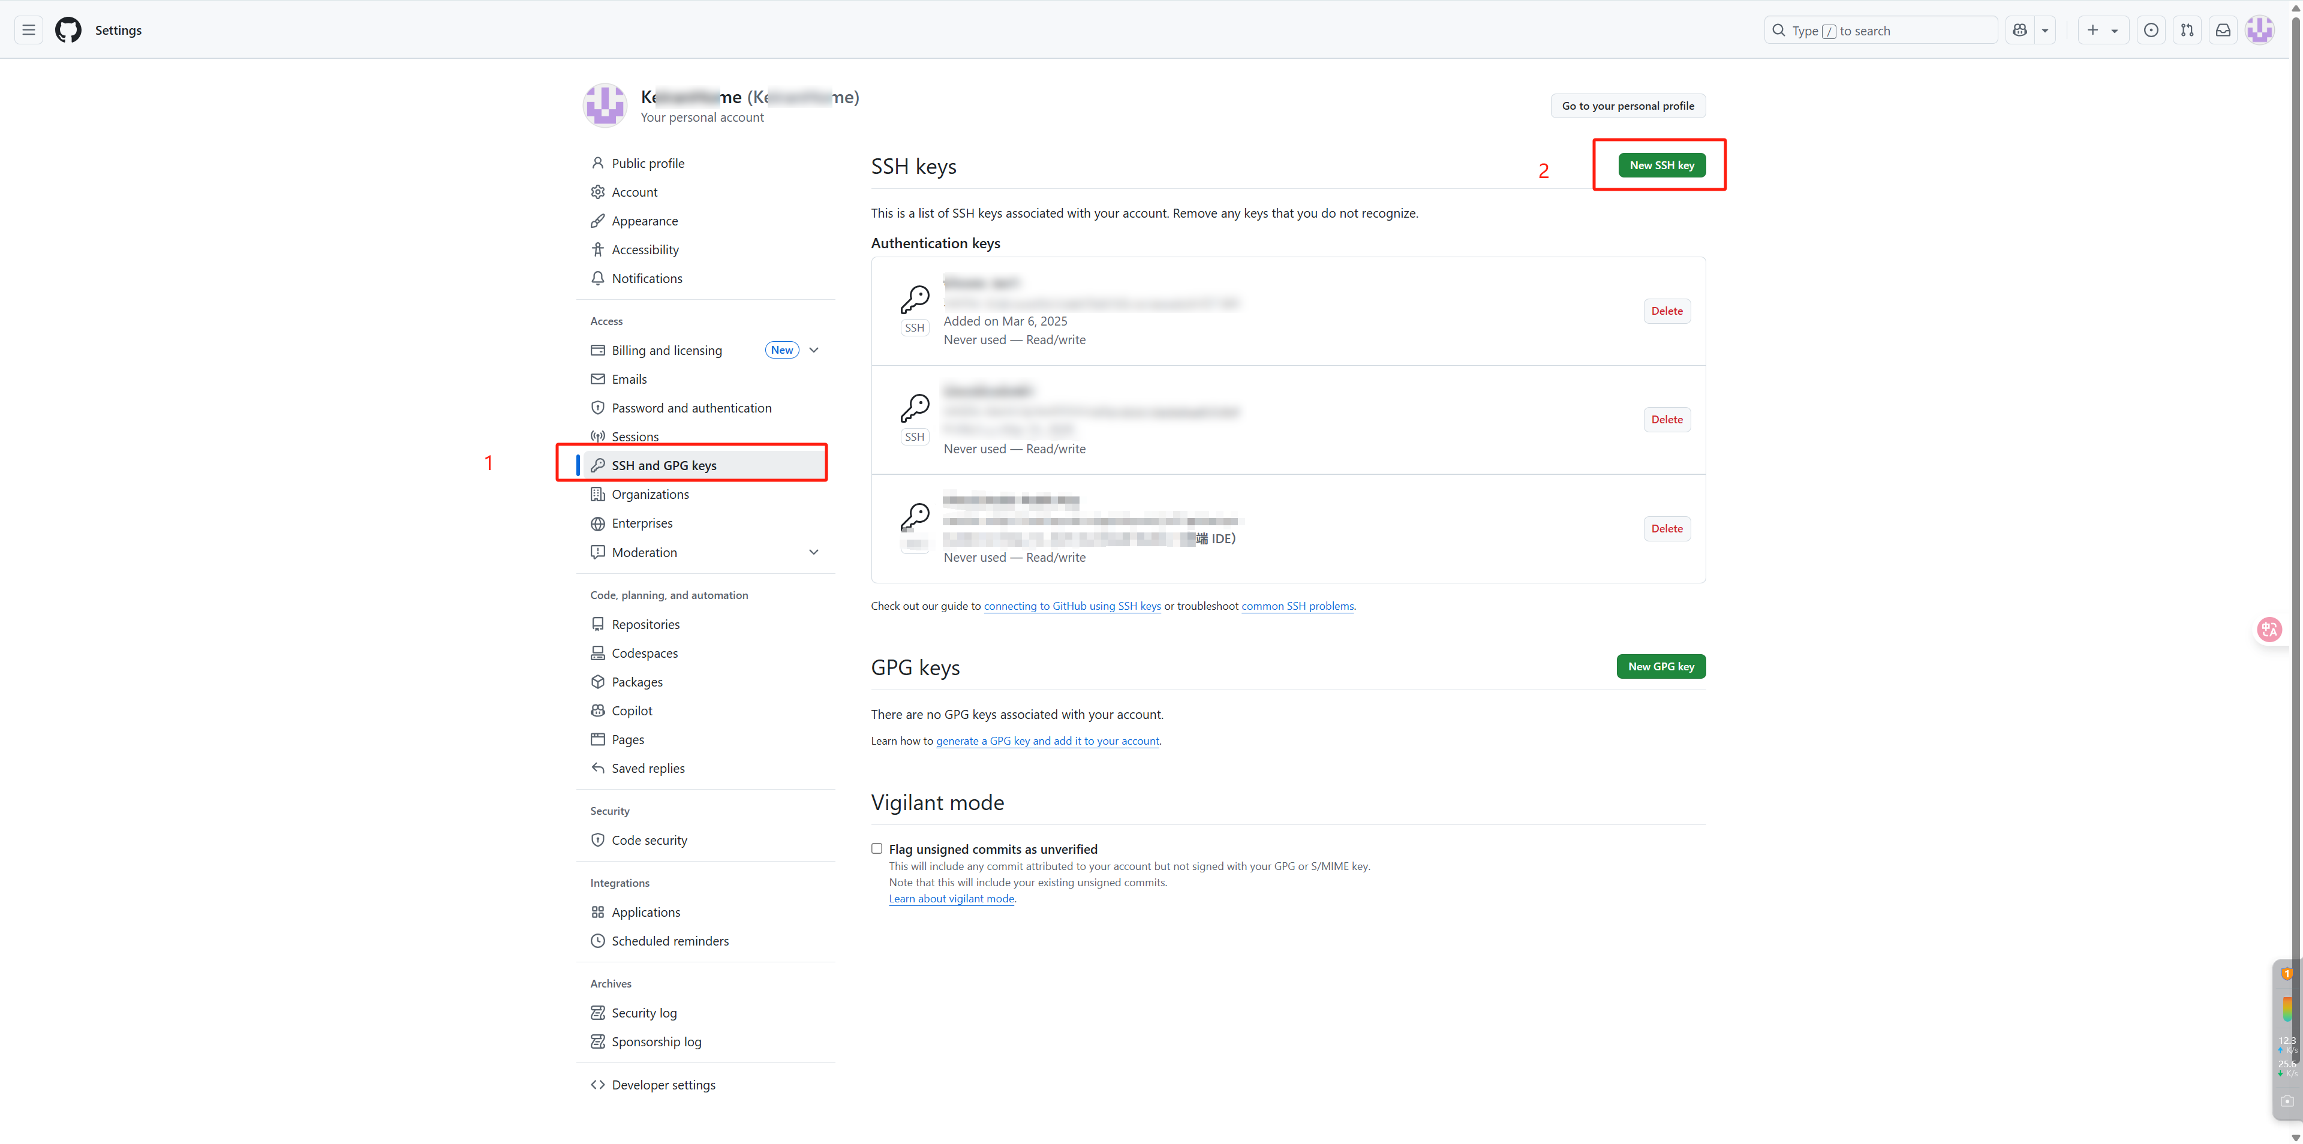Click the New GPG key button
The width and height of the screenshot is (2303, 1144).
(x=1660, y=667)
